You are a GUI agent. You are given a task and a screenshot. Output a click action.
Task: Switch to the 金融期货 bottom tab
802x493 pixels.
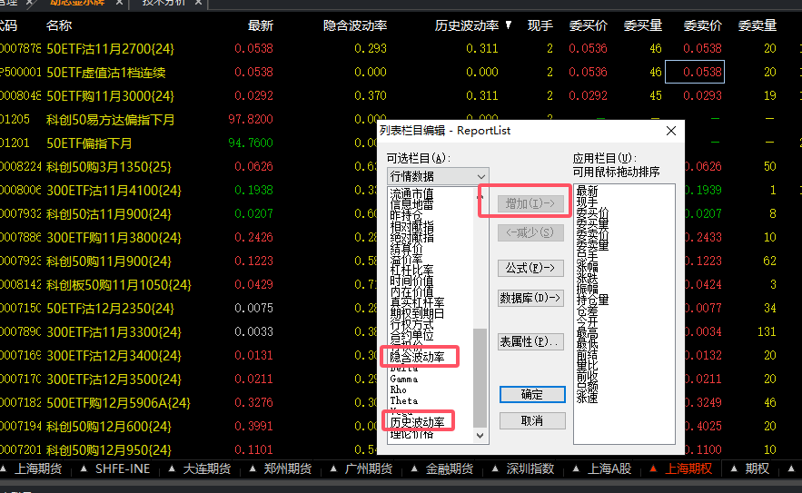tap(449, 468)
